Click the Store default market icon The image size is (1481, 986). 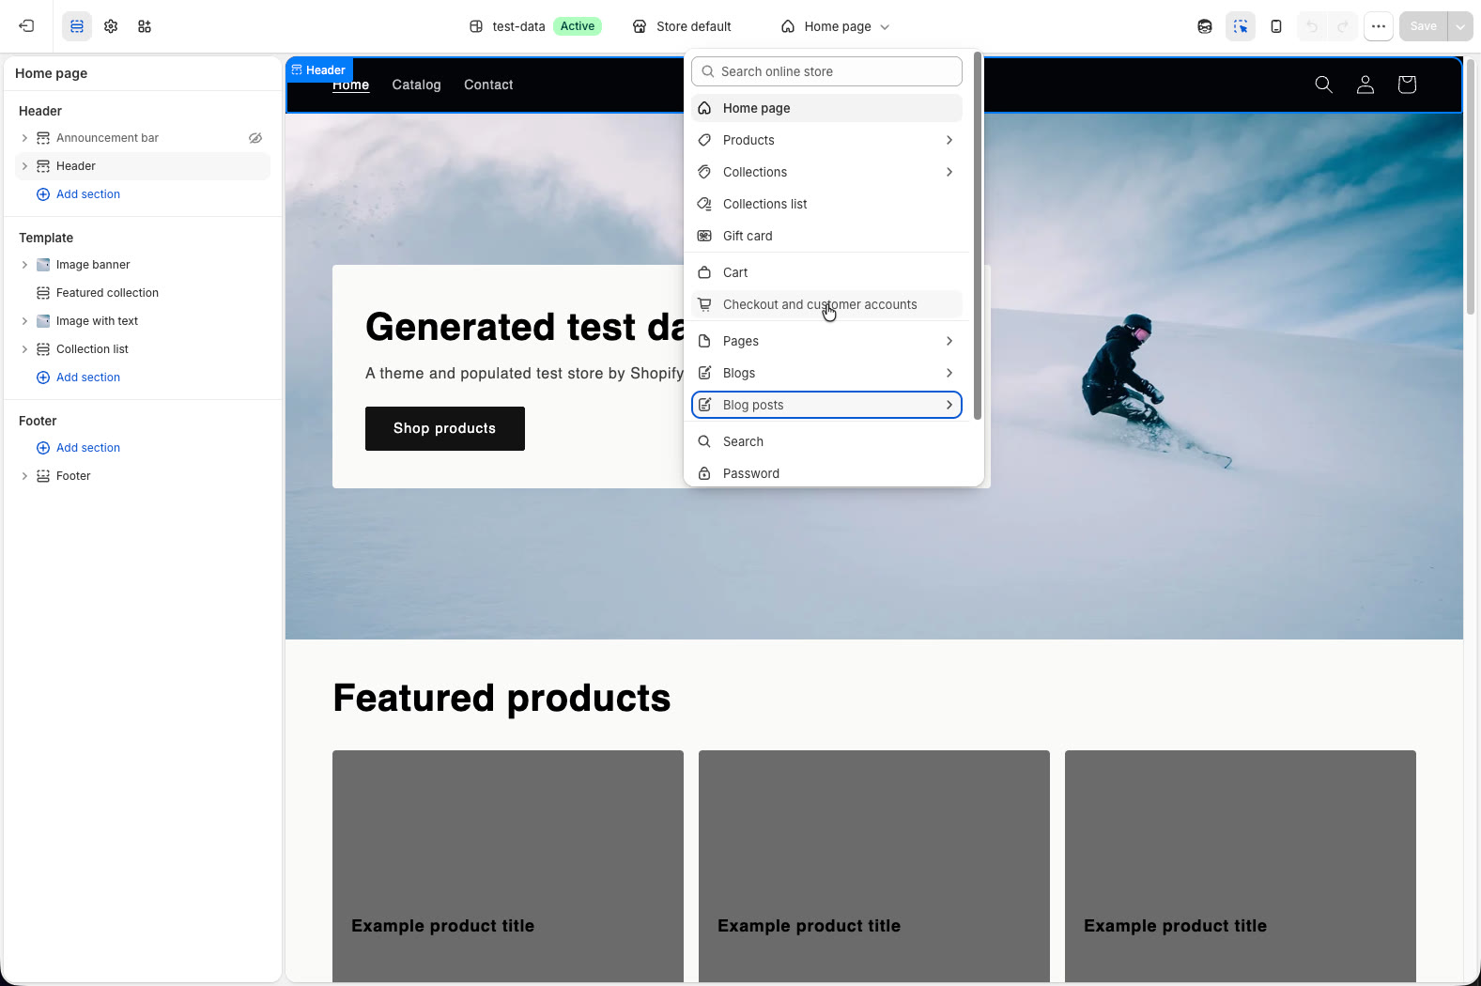click(x=640, y=26)
